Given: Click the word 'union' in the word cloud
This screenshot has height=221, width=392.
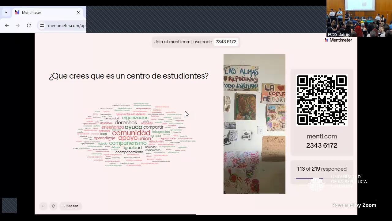Looking at the screenshot, I should pyautogui.click(x=145, y=139).
